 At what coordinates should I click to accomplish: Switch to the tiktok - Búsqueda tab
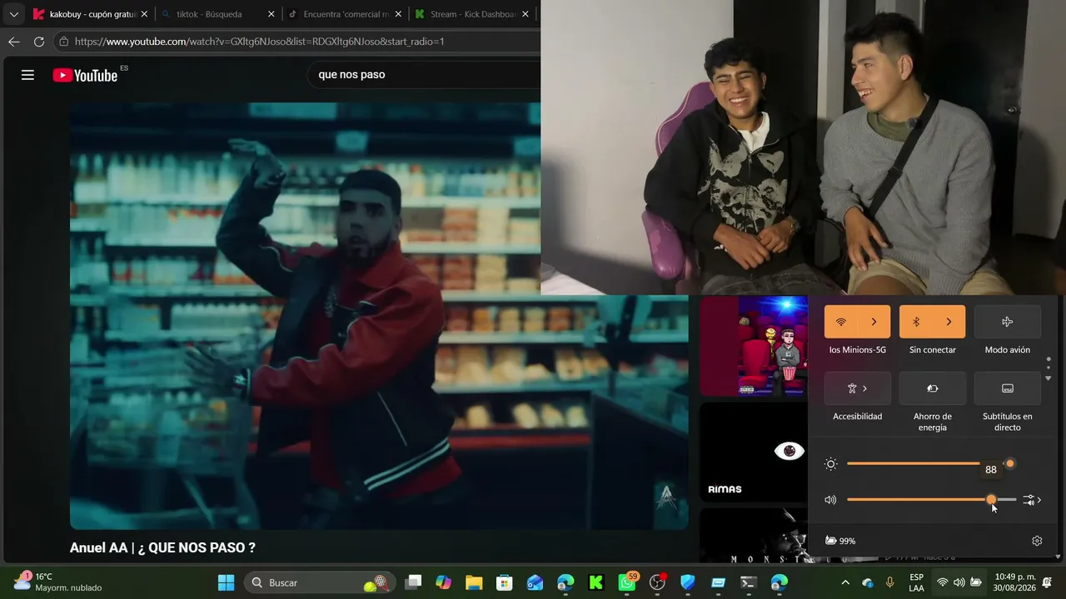pos(217,14)
